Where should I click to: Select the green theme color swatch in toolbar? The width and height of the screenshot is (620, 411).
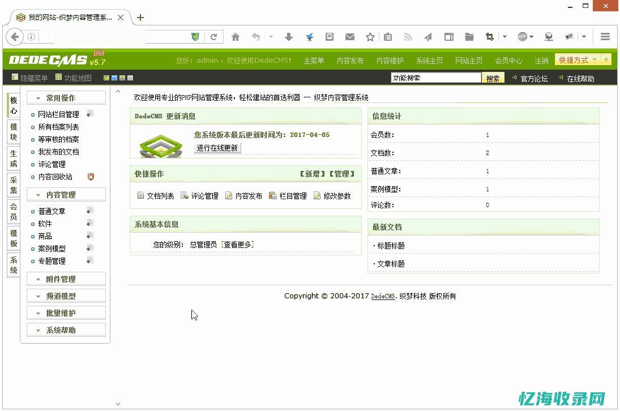click(106, 78)
